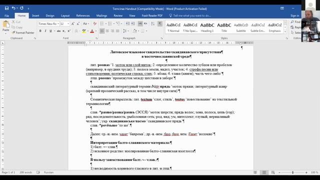Justify the paragraph text
The height and width of the screenshot is (180, 320).
[118, 31]
